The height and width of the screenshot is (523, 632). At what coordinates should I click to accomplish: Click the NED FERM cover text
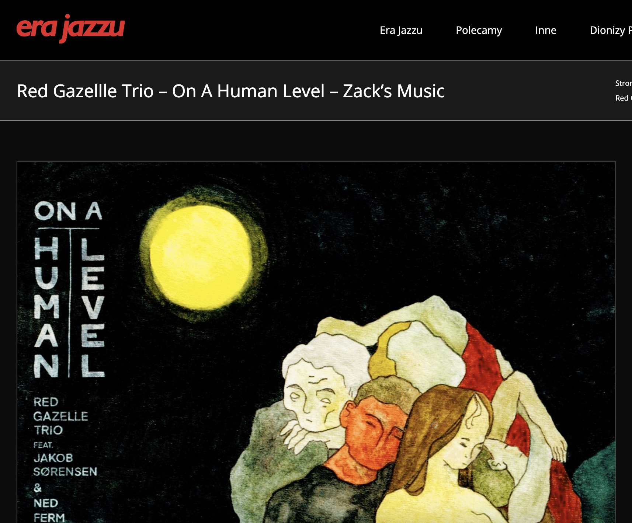tap(49, 510)
